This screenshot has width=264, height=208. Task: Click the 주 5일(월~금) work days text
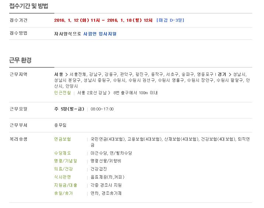[69, 109]
